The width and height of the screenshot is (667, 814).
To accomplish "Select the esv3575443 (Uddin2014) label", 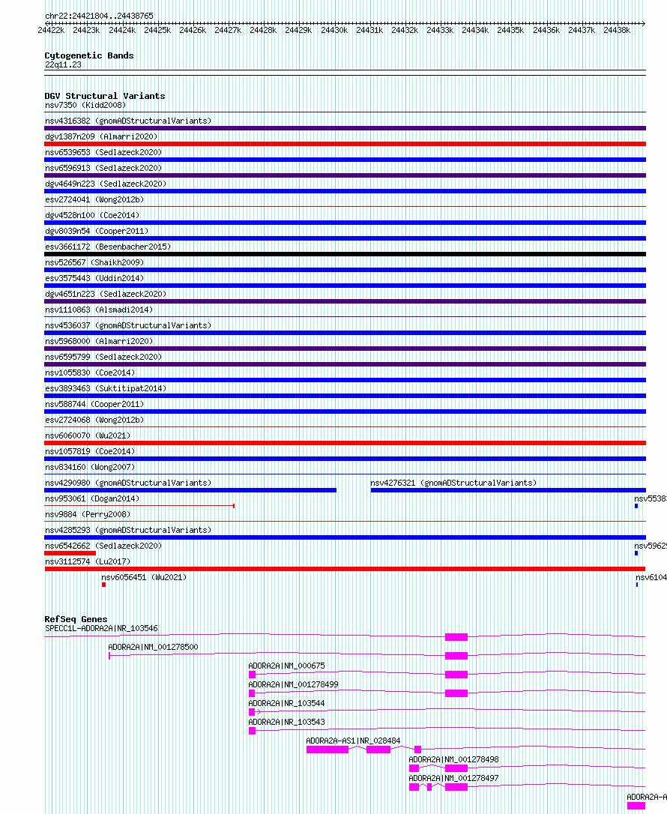I will click(94, 278).
